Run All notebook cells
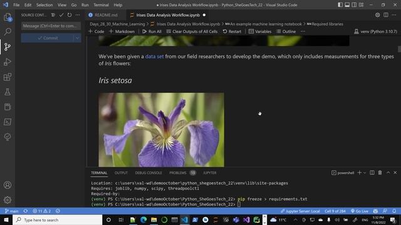 coord(152,31)
